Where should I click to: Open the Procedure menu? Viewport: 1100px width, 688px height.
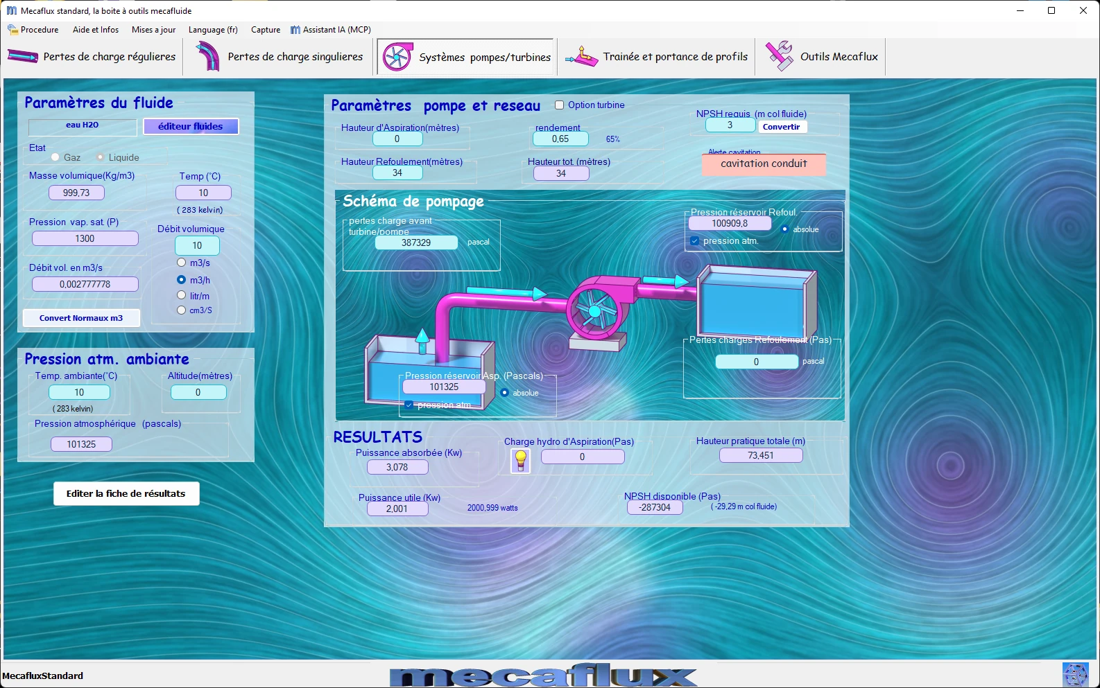[33, 30]
